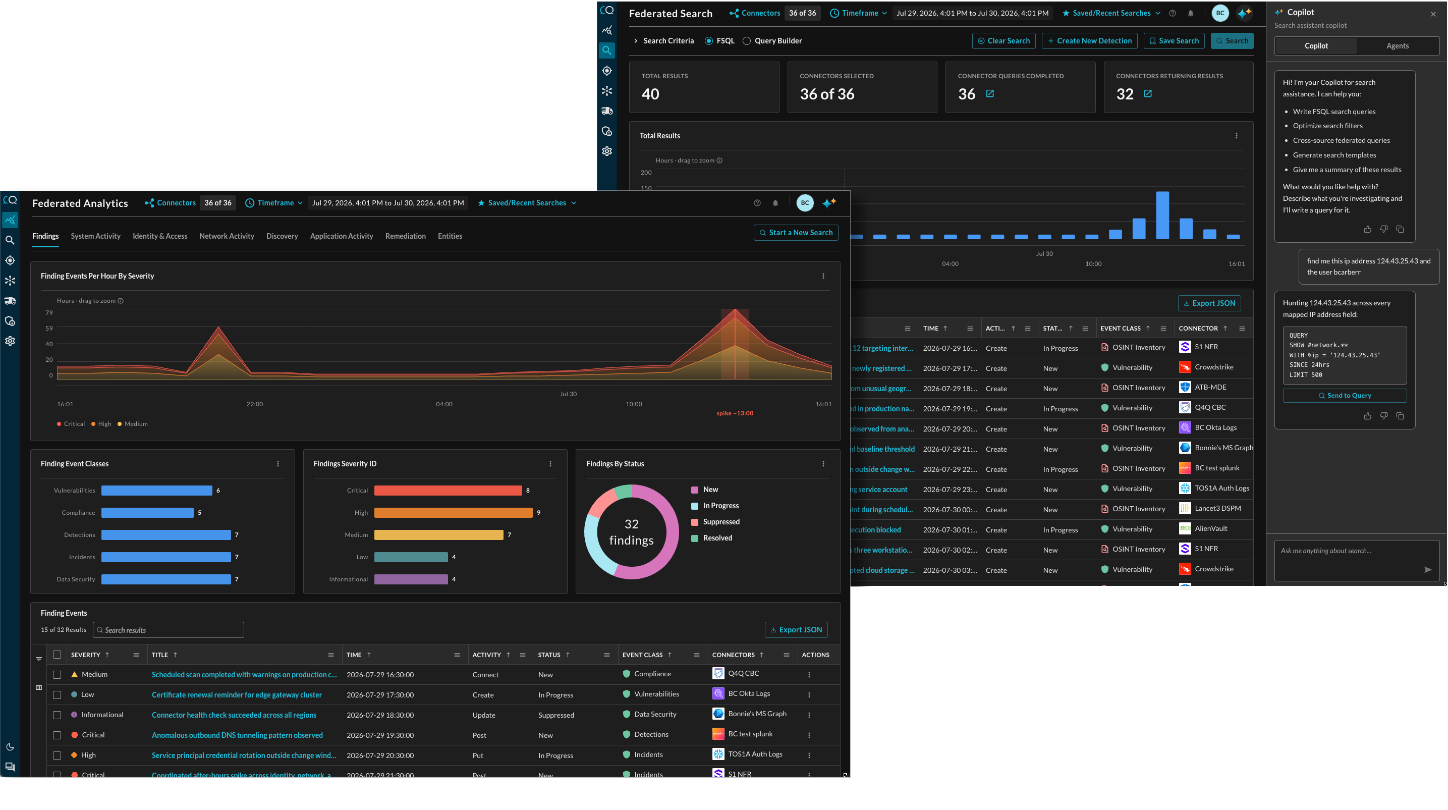
Task: Open Finding Events Per Hour chart options menu
Action: point(823,276)
